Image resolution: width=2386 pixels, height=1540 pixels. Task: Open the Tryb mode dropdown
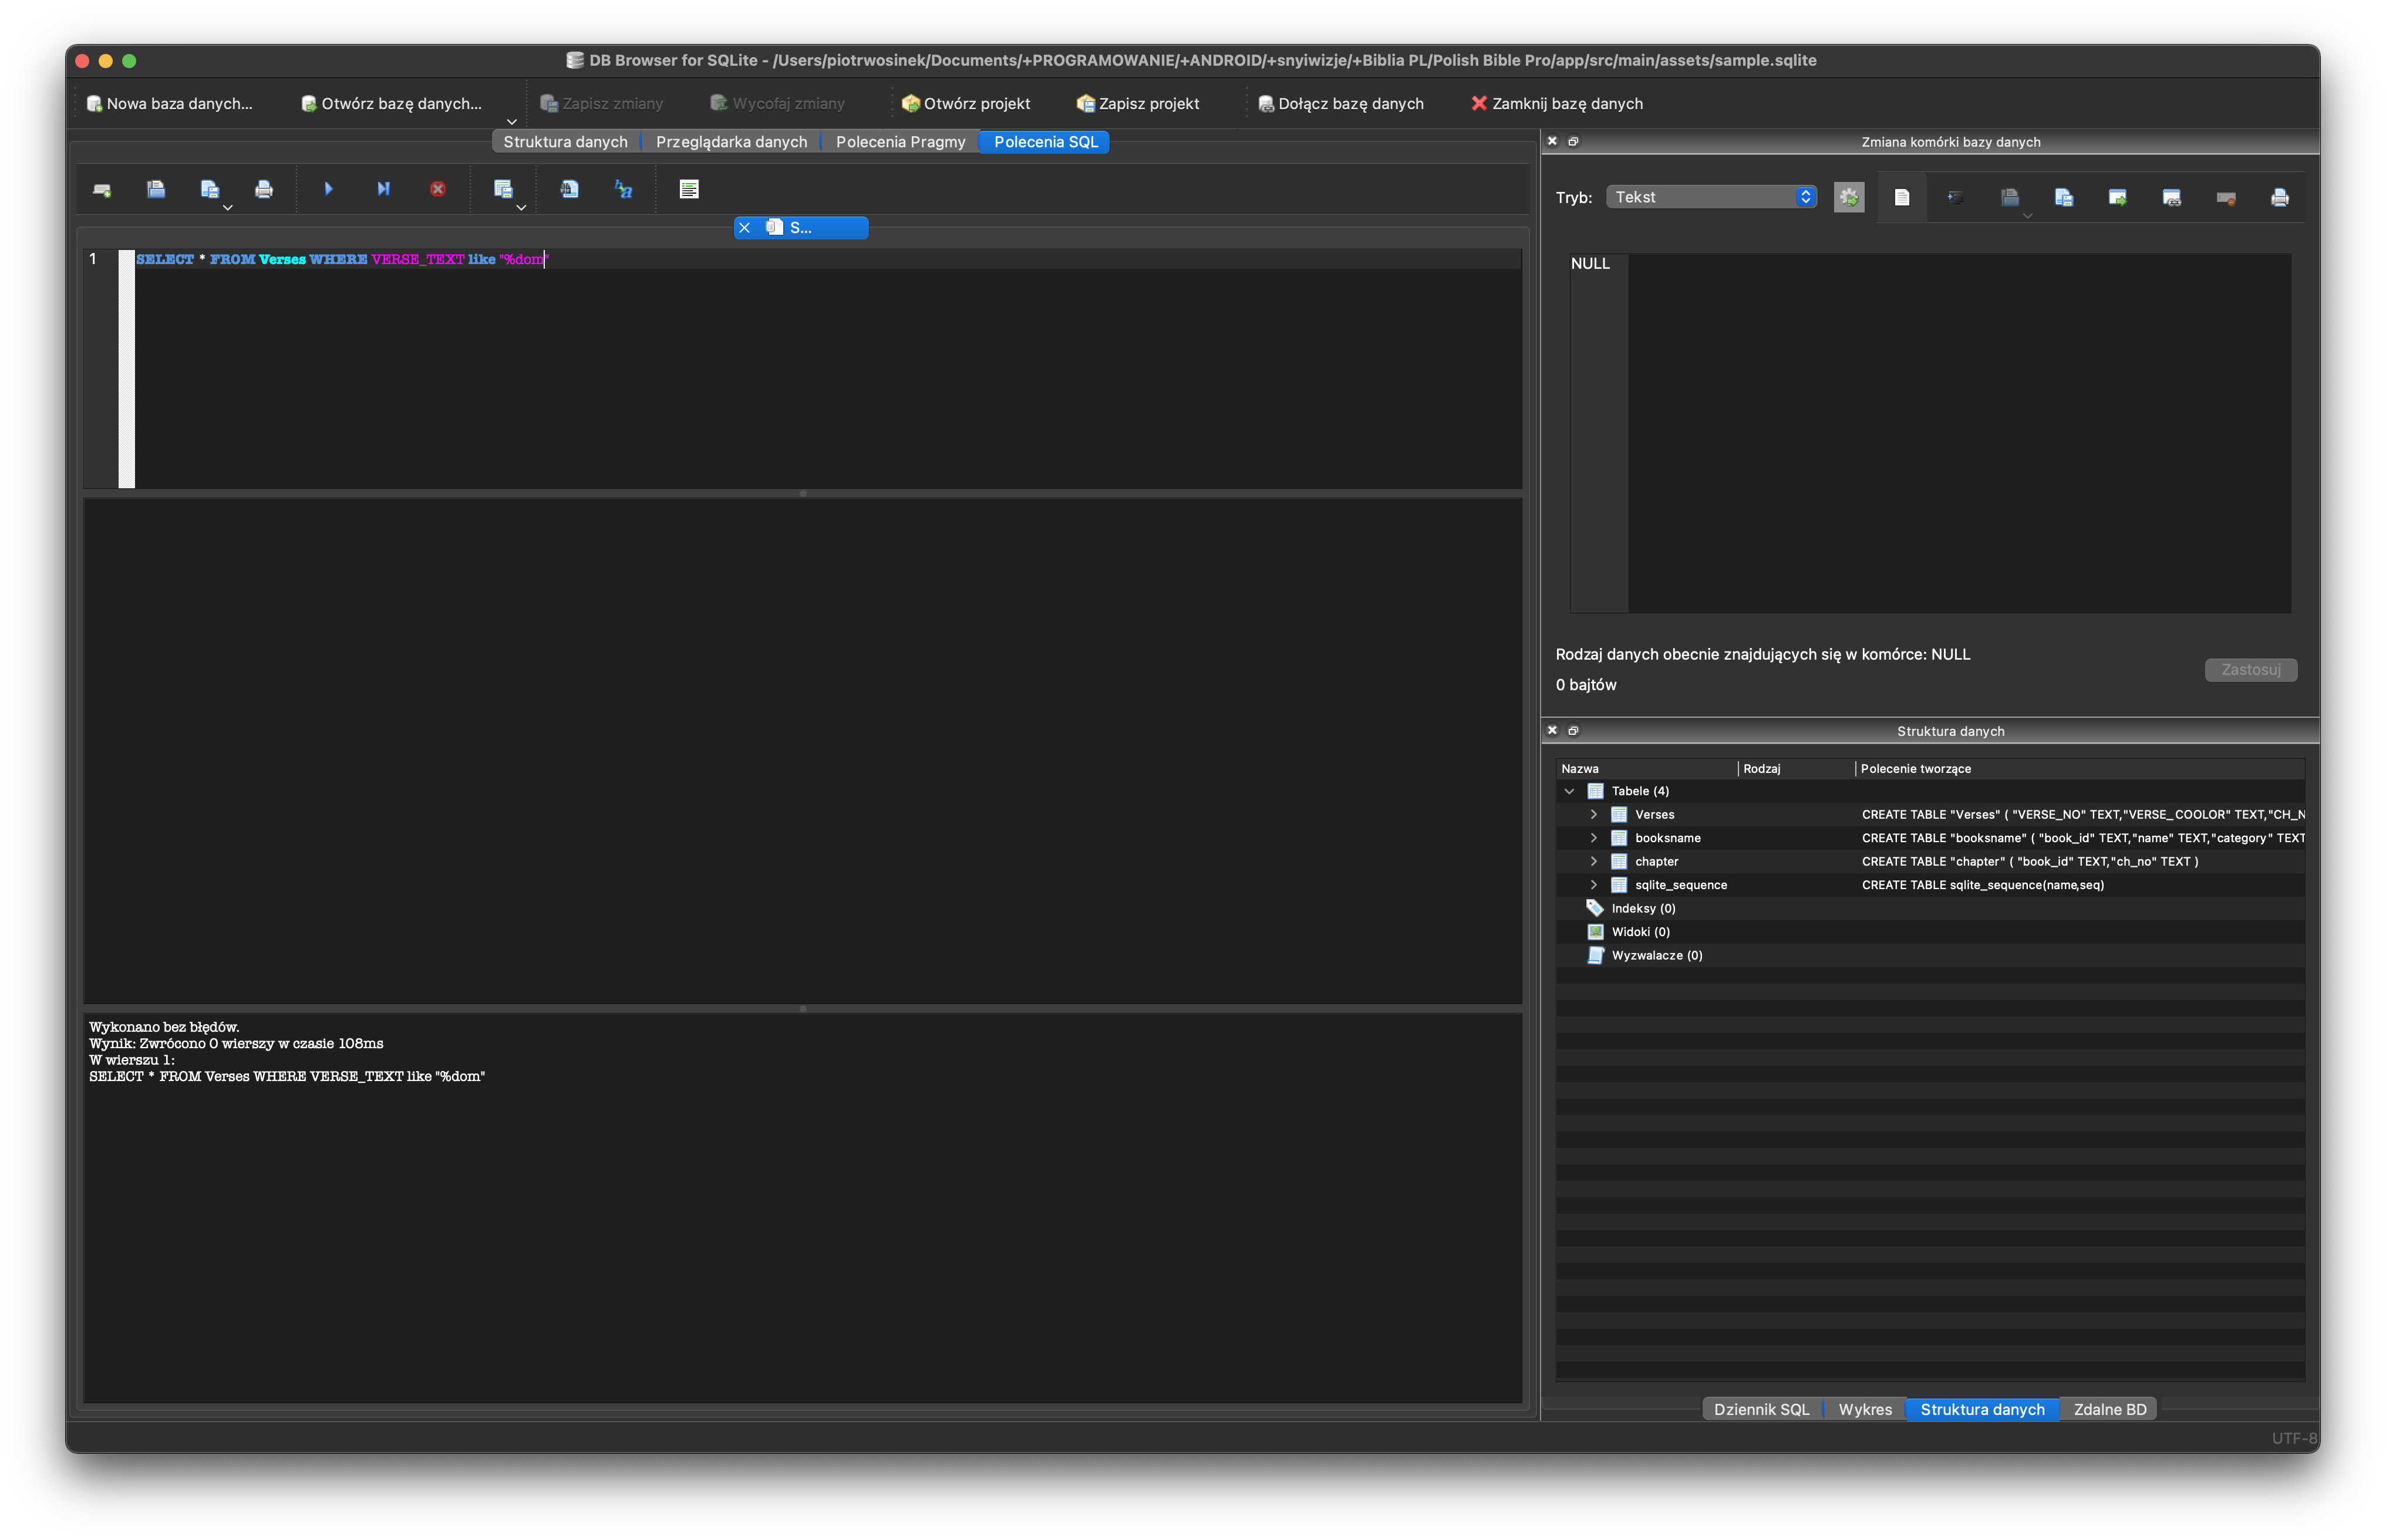[x=1710, y=196]
